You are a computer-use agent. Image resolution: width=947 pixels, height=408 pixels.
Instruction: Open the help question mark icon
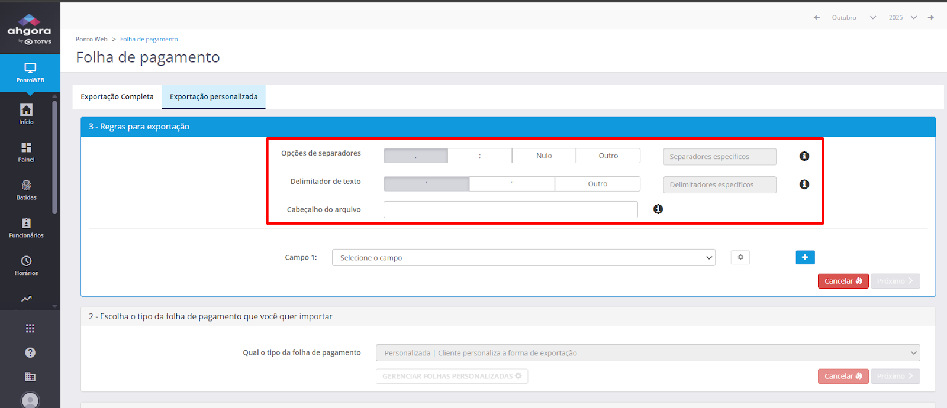pos(30,352)
